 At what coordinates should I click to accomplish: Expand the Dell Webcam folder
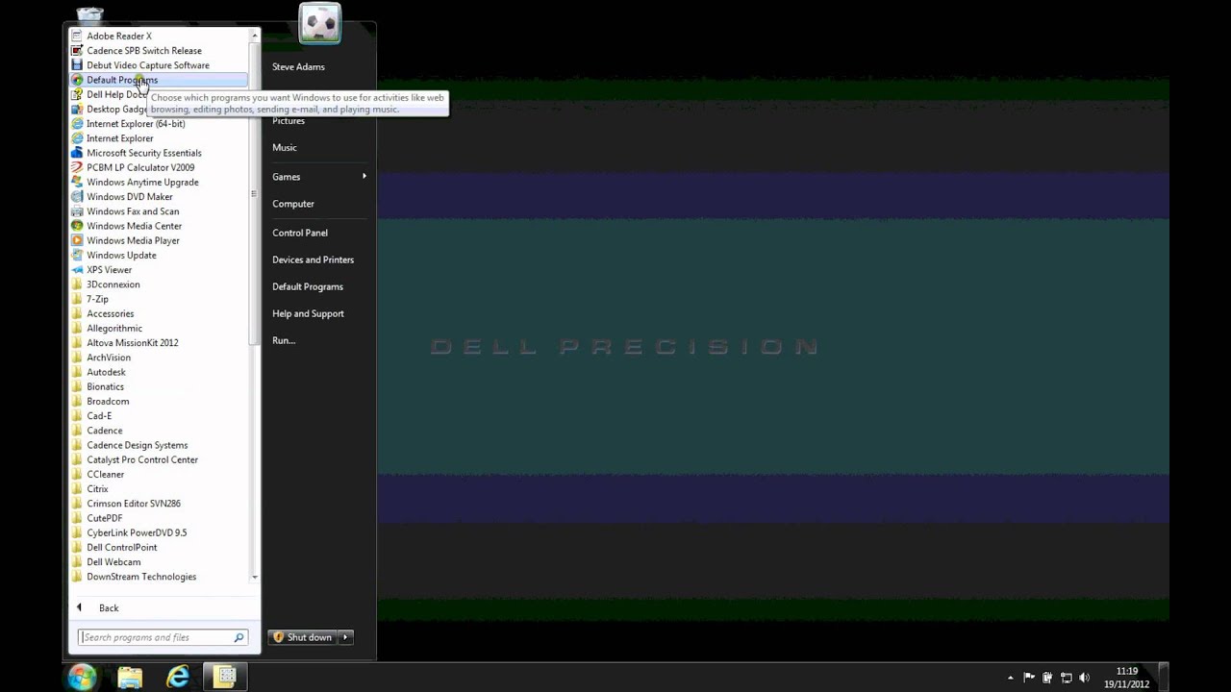click(x=113, y=562)
